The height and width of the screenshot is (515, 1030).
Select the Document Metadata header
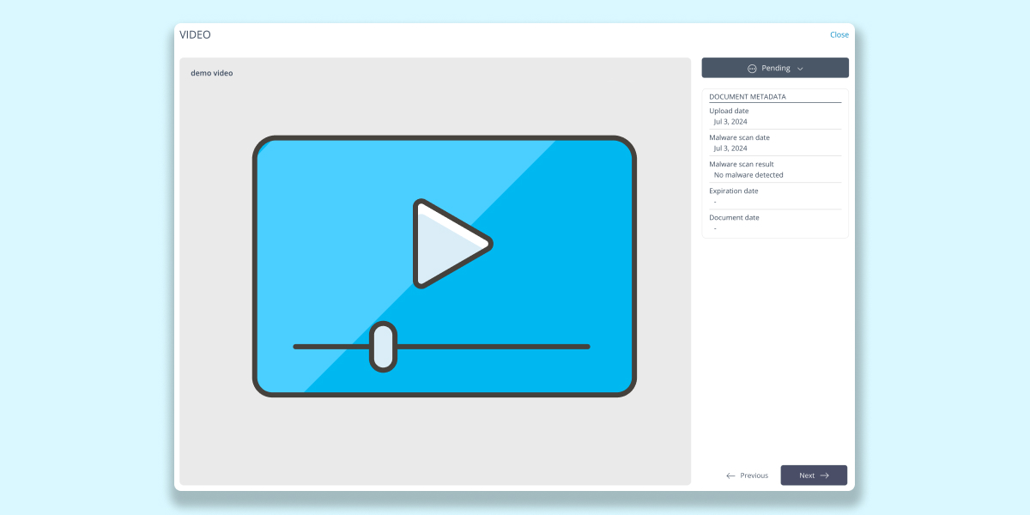coord(748,97)
